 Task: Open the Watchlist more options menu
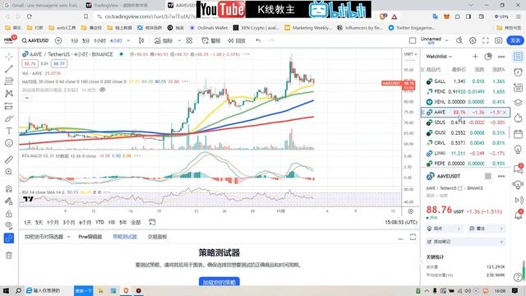pos(501,57)
